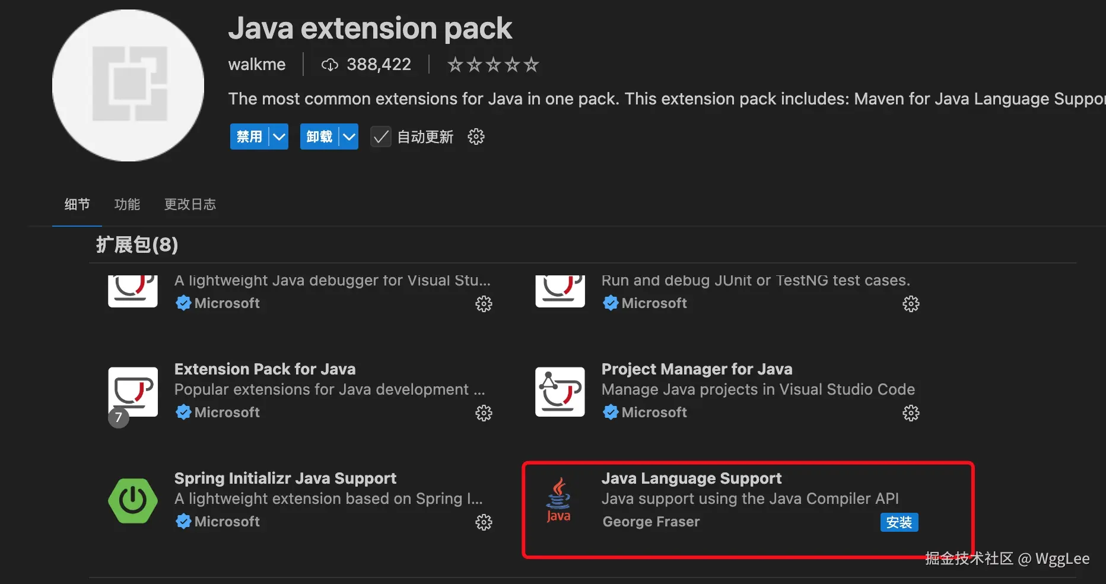The height and width of the screenshot is (584, 1106).
Task: Click the walkme publisher link
Action: tap(257, 64)
